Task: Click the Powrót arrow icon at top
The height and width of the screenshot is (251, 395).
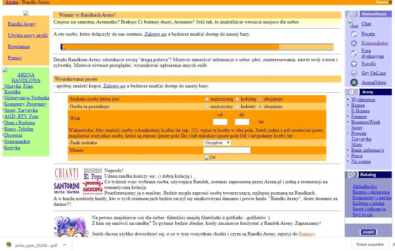Action: pyautogui.click(x=390, y=2)
